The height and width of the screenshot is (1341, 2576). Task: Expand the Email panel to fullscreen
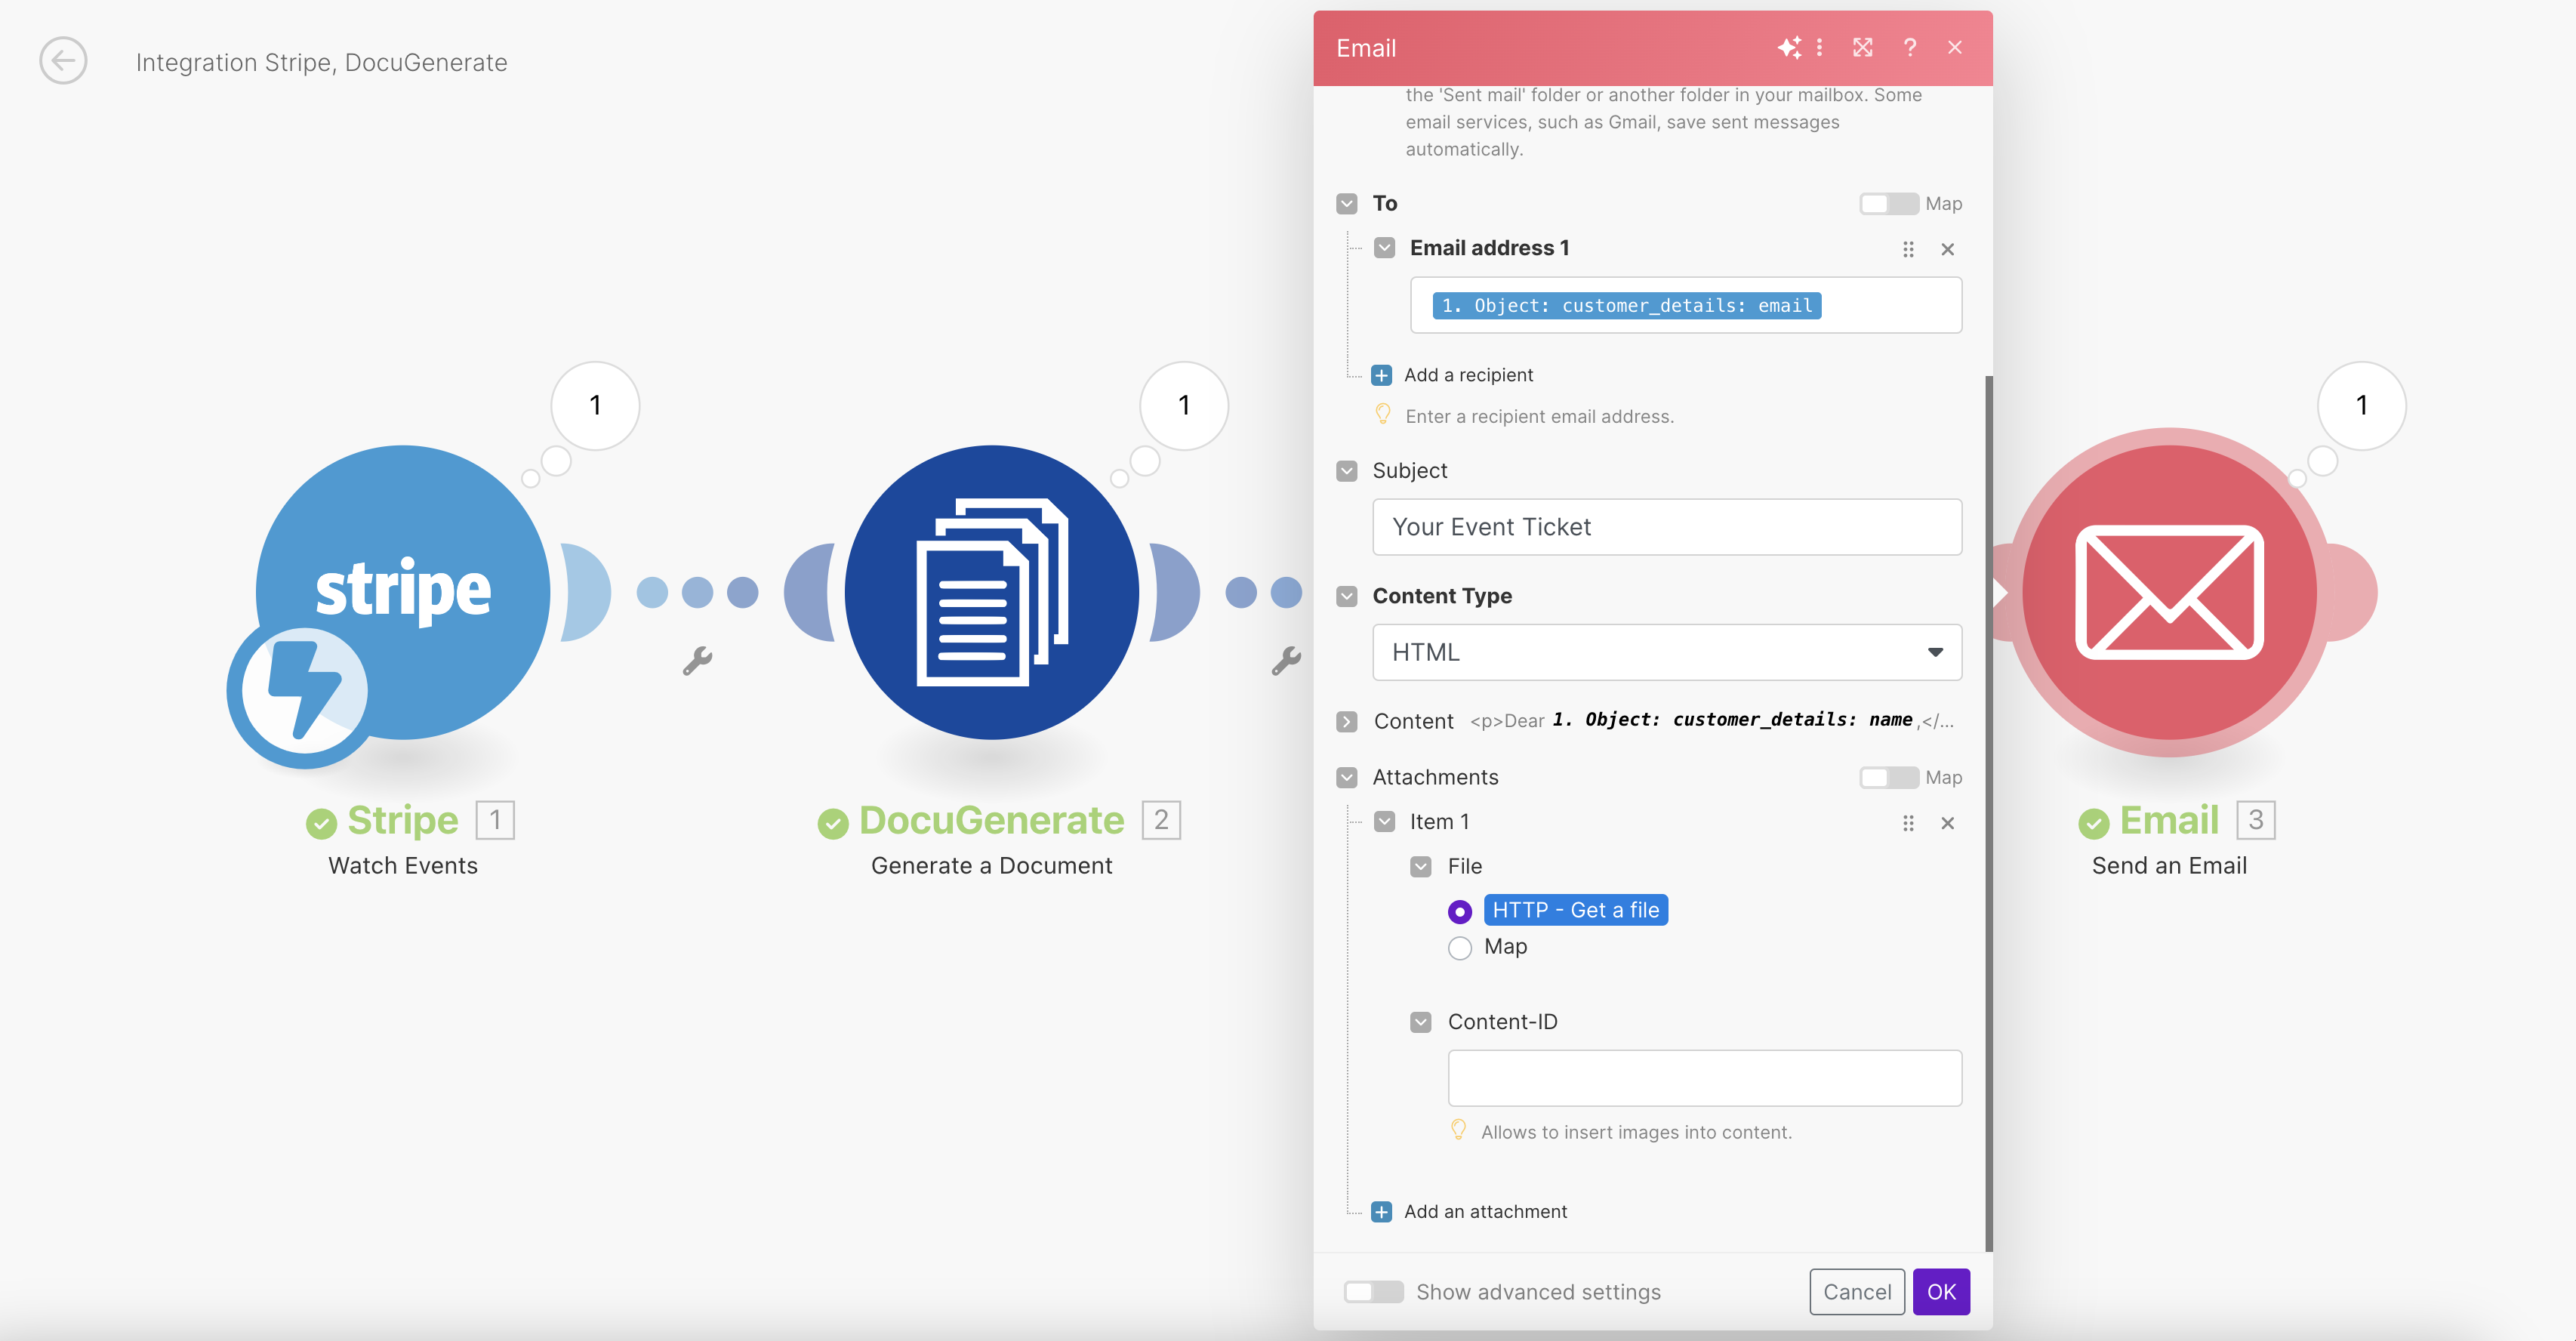[x=1862, y=47]
